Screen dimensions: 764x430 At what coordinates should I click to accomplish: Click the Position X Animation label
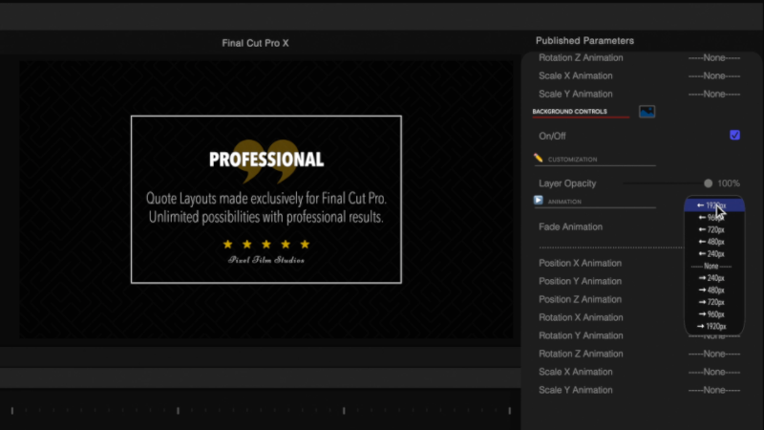click(x=580, y=263)
